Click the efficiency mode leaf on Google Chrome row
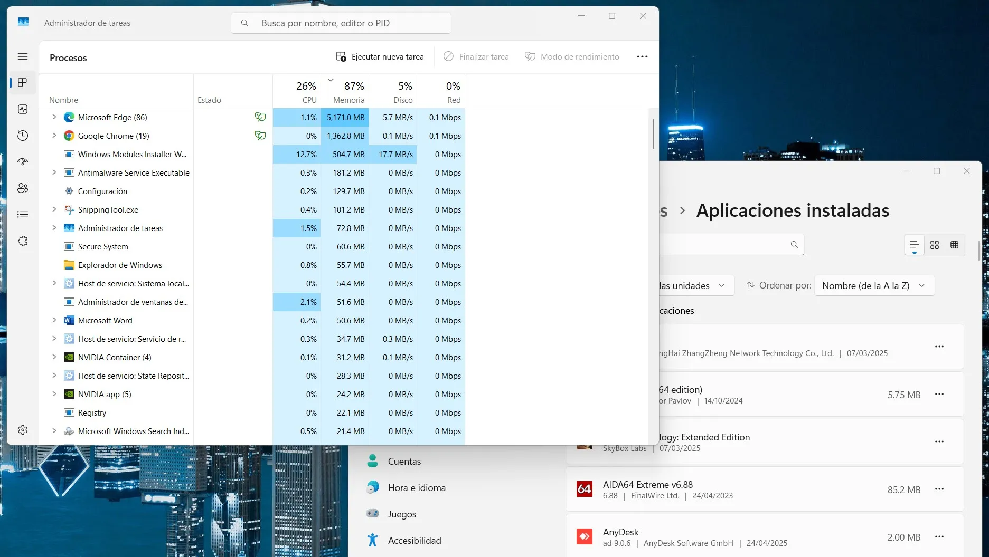 pos(260,136)
